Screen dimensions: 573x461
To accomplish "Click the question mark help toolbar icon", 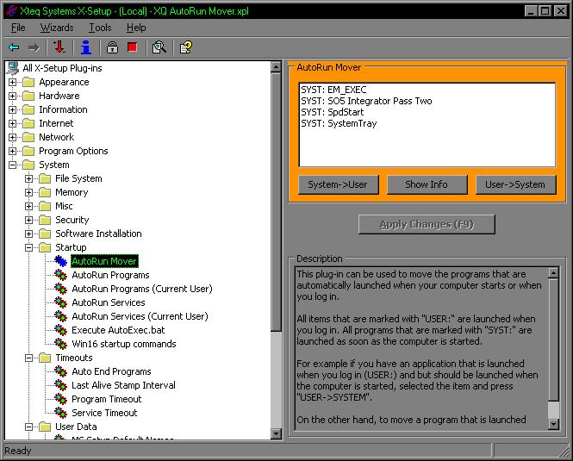I will [186, 47].
